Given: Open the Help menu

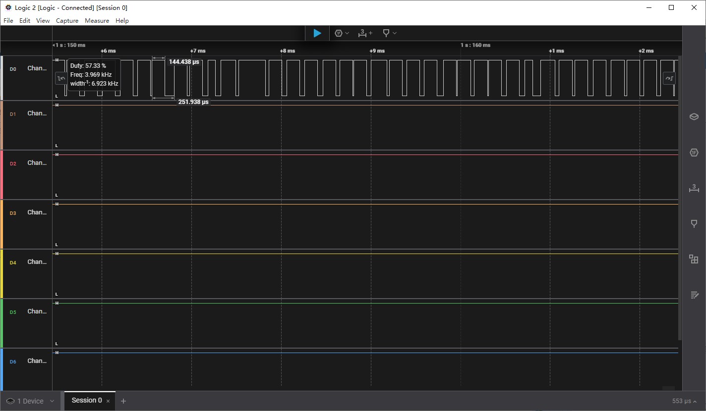Looking at the screenshot, I should click(x=122, y=21).
